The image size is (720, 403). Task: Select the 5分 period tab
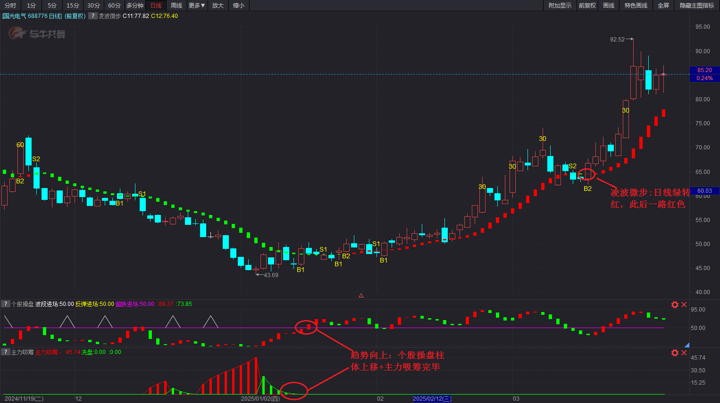pyautogui.click(x=52, y=6)
